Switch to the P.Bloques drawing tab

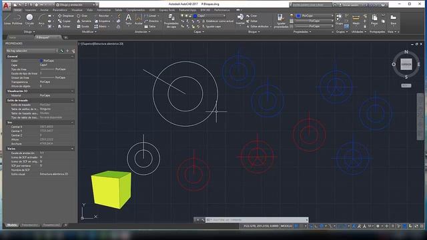coord(43,37)
